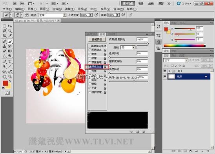The height and width of the screenshot is (154, 215).
Task: Select the Zoom tool in toolbox
Action: (10, 77)
